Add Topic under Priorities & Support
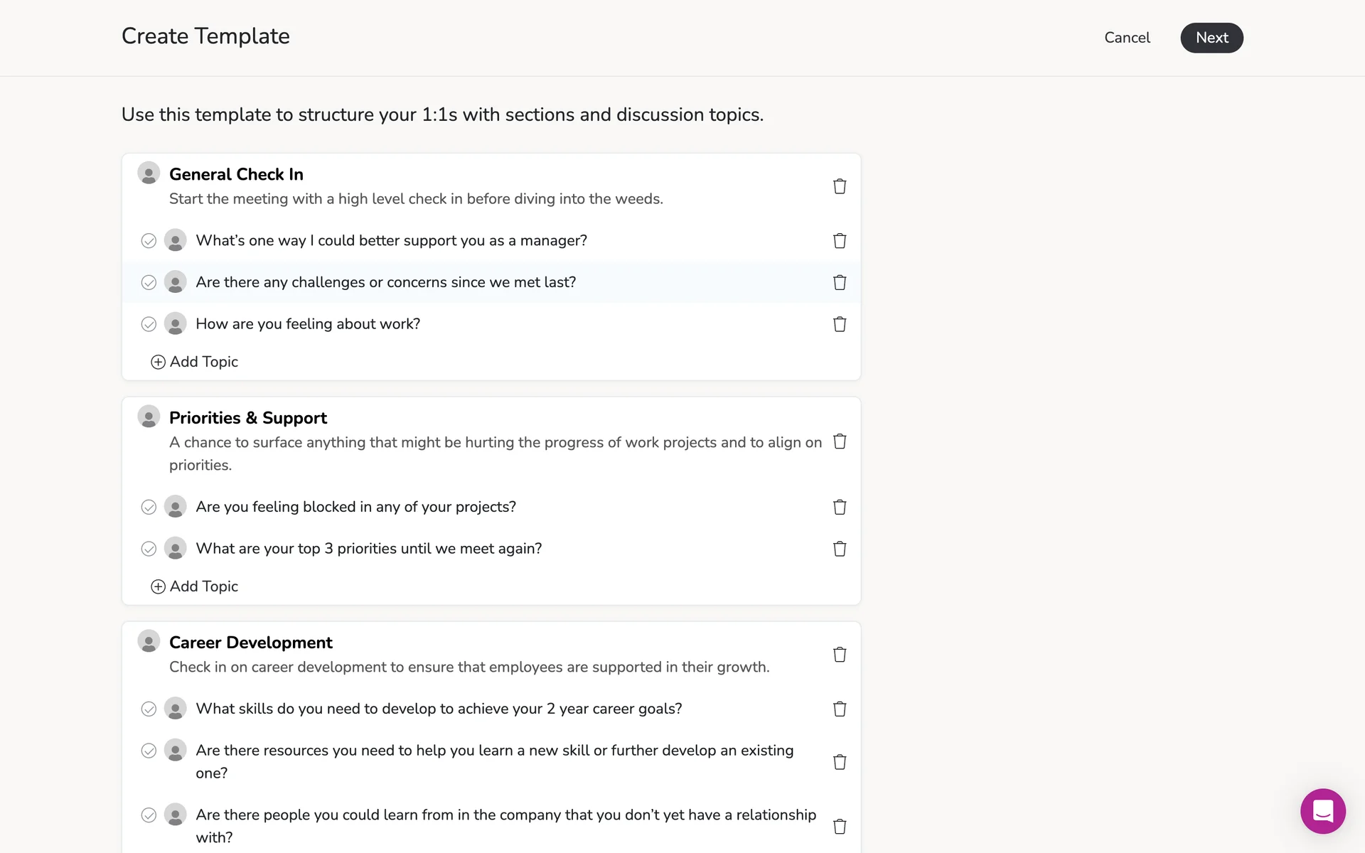 pos(195,586)
